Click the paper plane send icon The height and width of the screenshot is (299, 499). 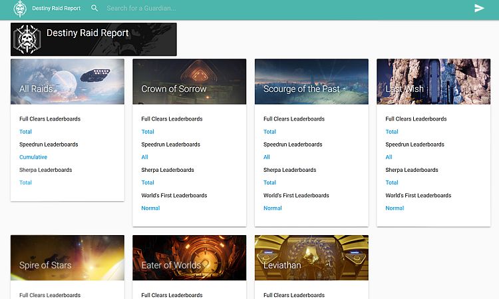point(479,8)
